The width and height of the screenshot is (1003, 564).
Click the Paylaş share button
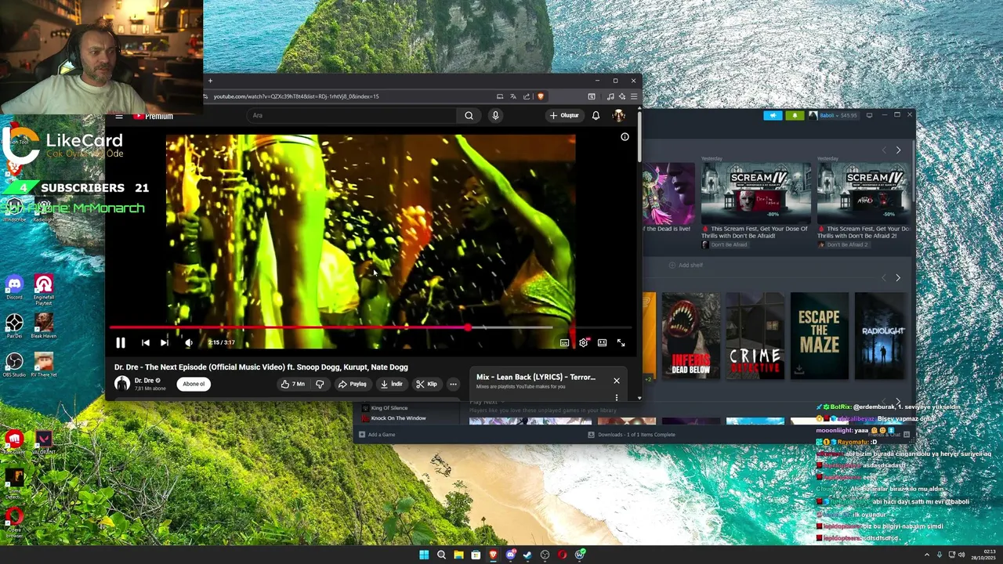click(353, 384)
